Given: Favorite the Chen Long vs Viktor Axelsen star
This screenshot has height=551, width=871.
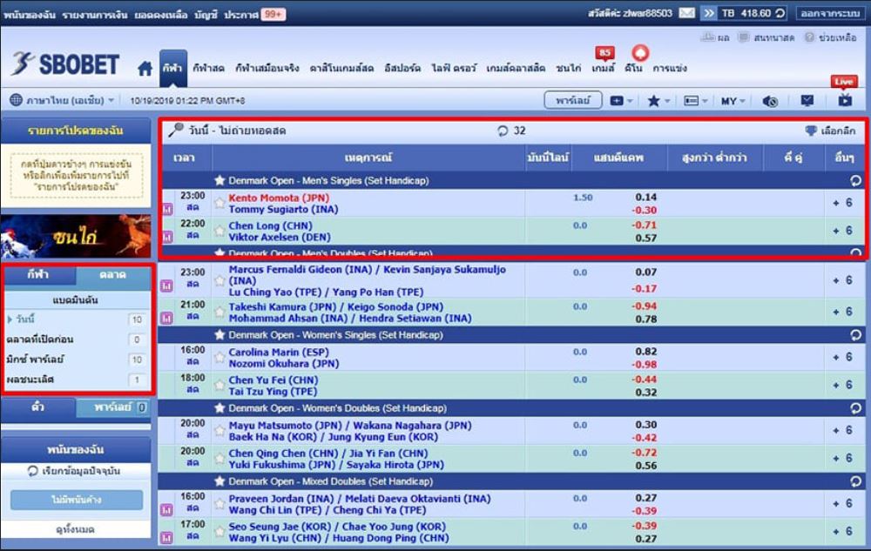Looking at the screenshot, I should pos(219,231).
